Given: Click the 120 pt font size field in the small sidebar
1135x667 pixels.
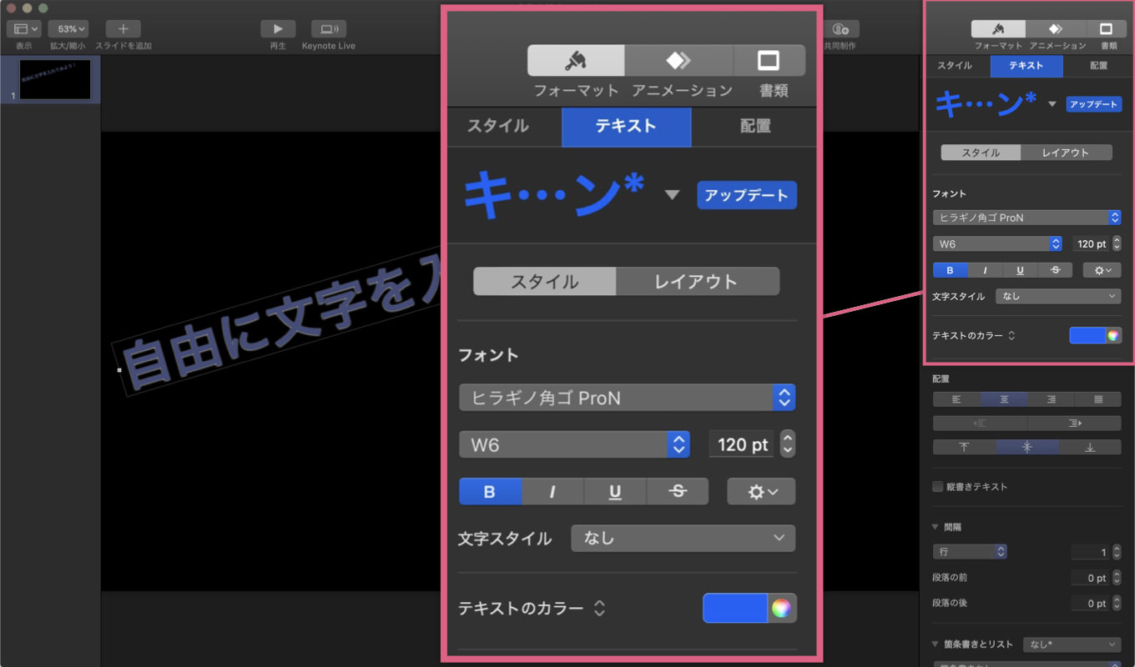Looking at the screenshot, I should click(x=1091, y=244).
